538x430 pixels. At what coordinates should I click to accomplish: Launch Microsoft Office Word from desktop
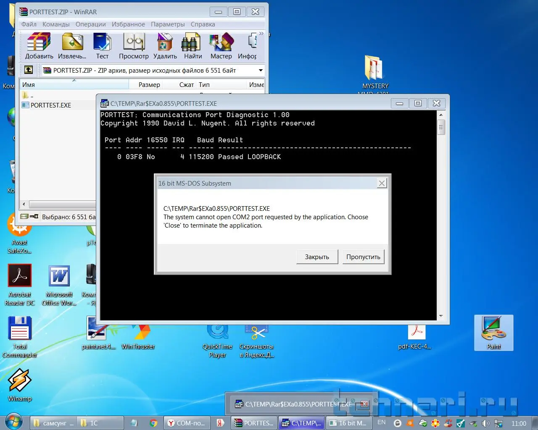(59, 285)
